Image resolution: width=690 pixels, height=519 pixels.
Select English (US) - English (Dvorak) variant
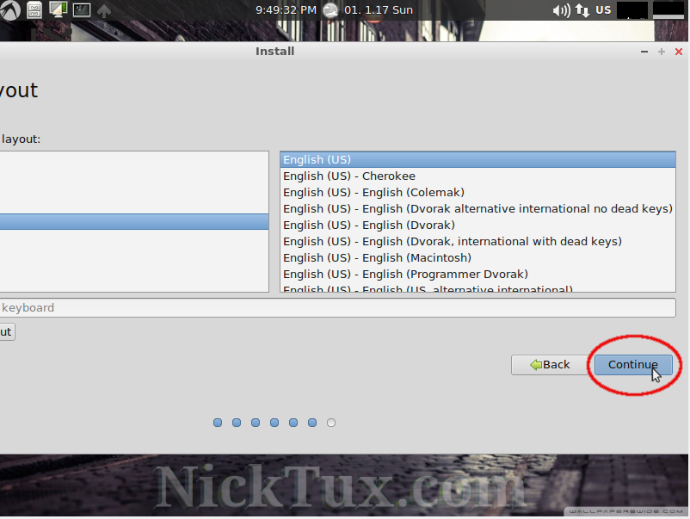[x=369, y=226]
